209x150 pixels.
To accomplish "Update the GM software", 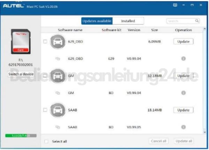I will pos(184,76).
